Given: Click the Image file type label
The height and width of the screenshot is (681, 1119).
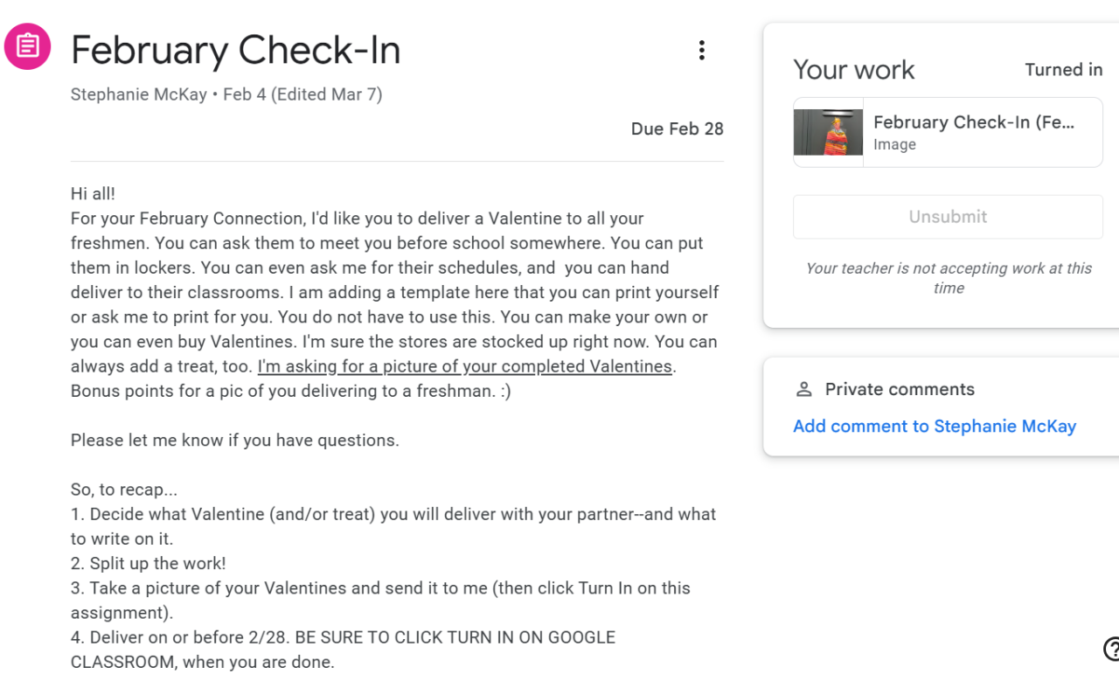Looking at the screenshot, I should pyautogui.click(x=894, y=145).
